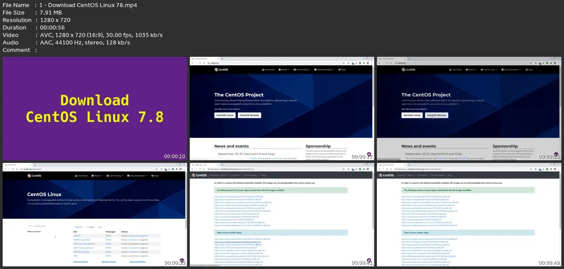Expand About dropdown in the 00:00:17 thumbnail
Viewport: 564px width, 269px height.
pos(284,70)
